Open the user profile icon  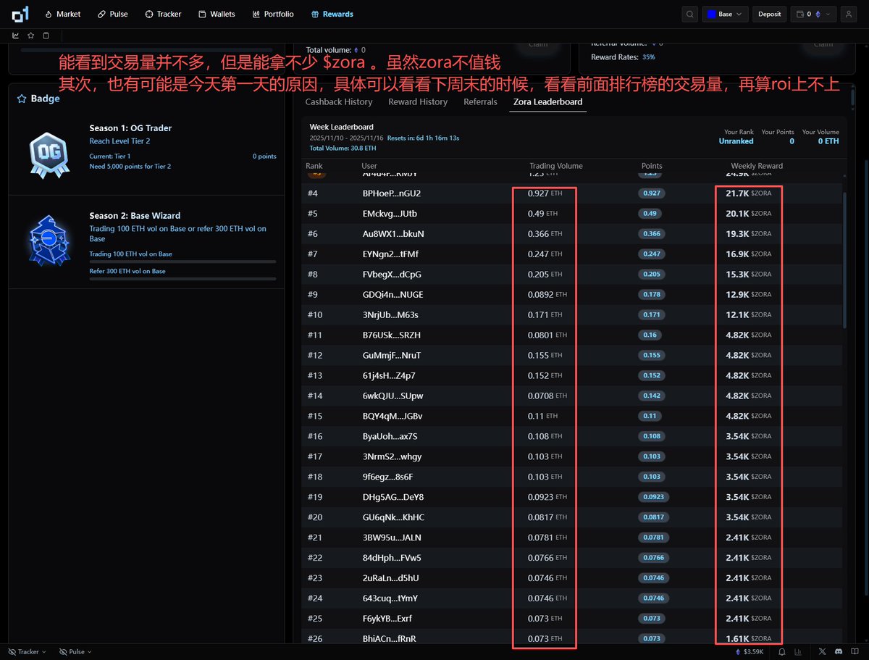tap(848, 14)
